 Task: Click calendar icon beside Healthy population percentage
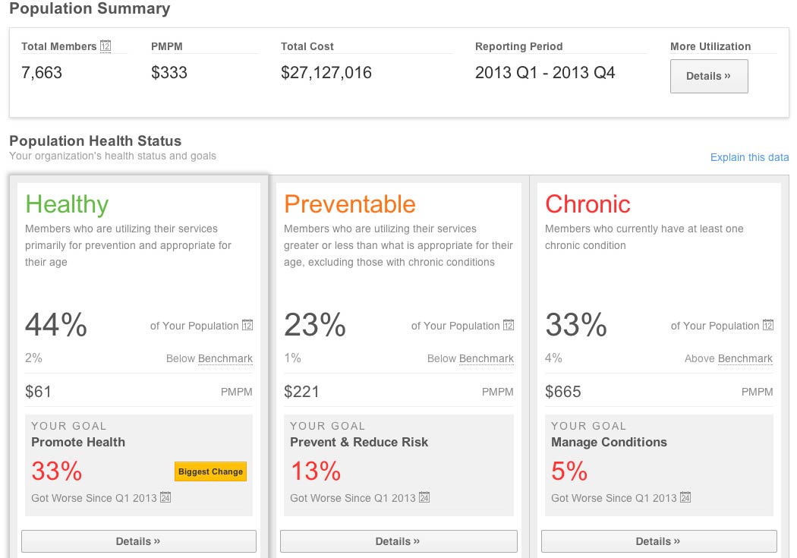(247, 326)
